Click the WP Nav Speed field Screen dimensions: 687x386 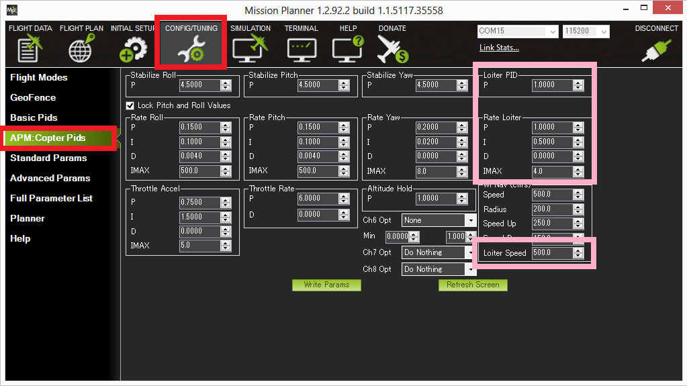pos(553,195)
